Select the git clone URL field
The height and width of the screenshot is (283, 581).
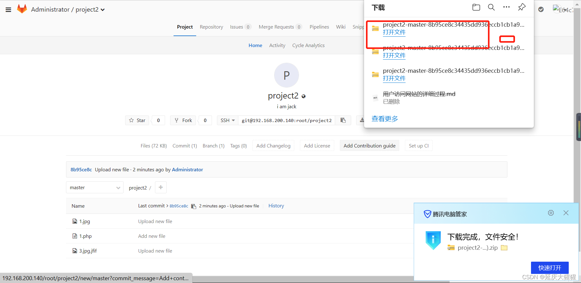click(x=286, y=120)
